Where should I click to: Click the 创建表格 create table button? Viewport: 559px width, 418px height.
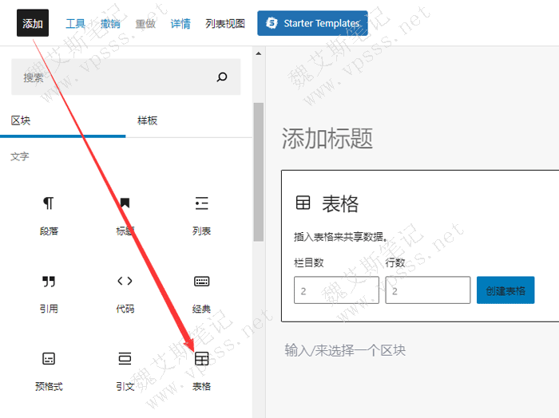[x=505, y=290]
